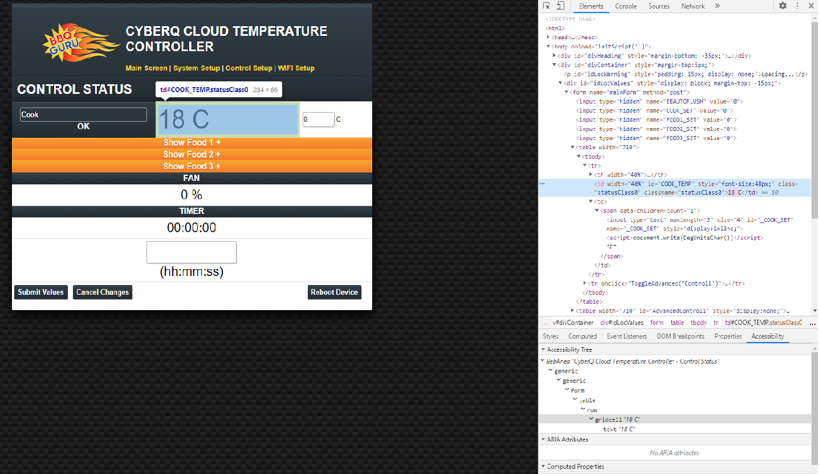The image size is (819, 474).
Task: Select the text "18 C" accessibility row
Action: [620, 429]
